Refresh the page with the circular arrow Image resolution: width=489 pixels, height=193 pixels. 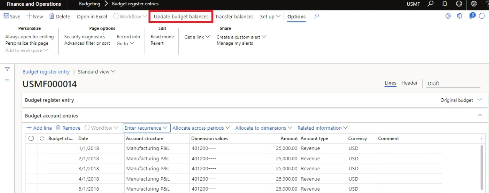point(482,16)
